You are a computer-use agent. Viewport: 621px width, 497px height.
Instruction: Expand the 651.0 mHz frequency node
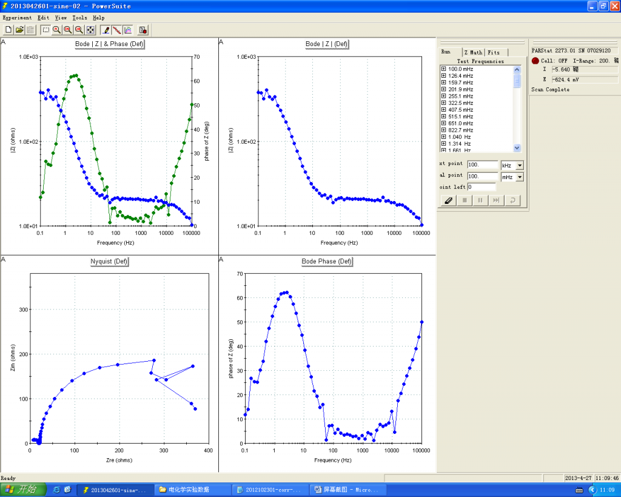[x=443, y=123]
